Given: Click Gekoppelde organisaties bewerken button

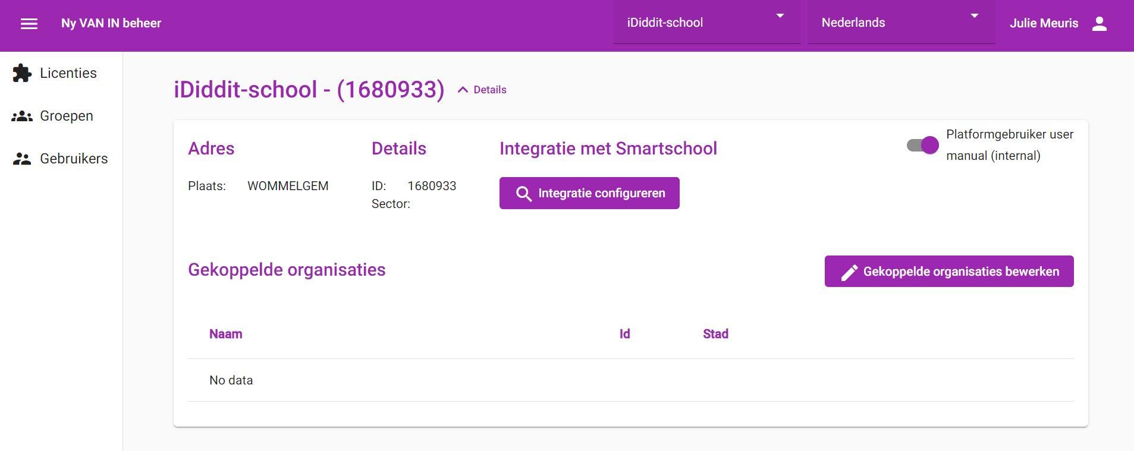Looking at the screenshot, I should pyautogui.click(x=949, y=272).
